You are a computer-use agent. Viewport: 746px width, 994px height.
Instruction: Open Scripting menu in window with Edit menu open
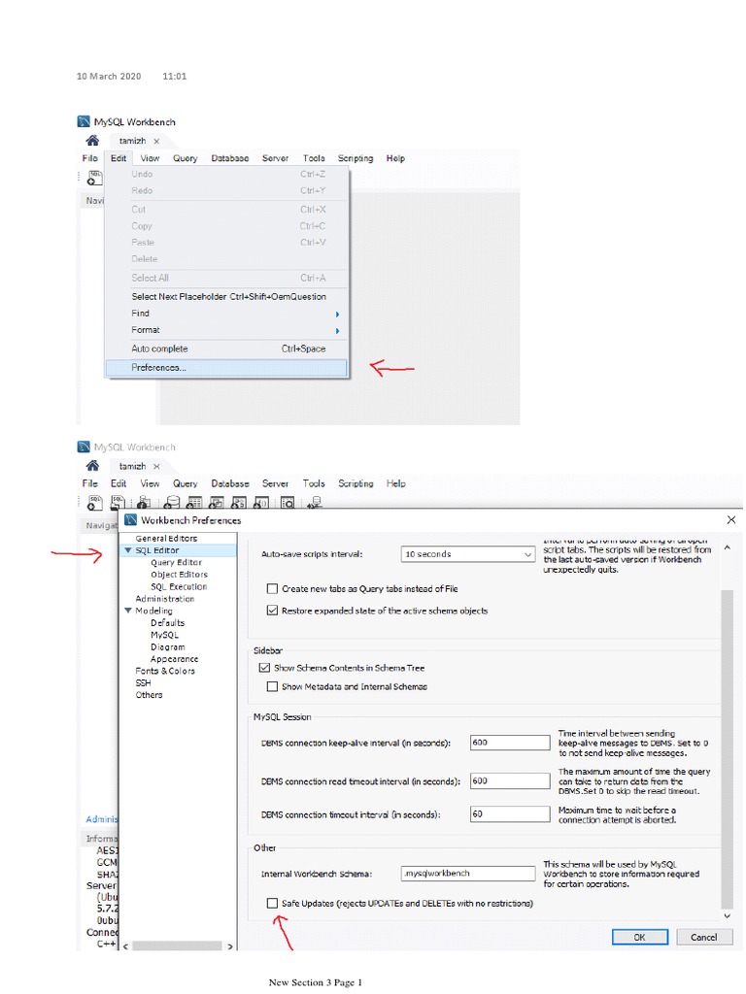coord(356,158)
